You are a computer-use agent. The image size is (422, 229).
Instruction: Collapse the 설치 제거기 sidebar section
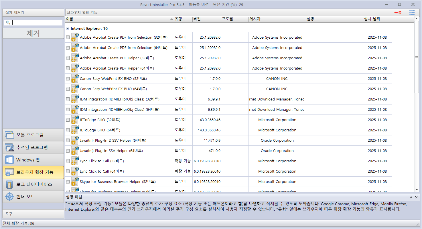point(33,13)
